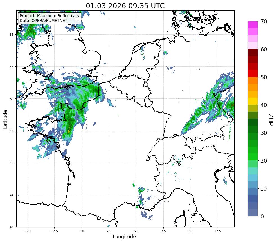
Task: Click the longitude tick label "7.5"
Action: coord(163,231)
